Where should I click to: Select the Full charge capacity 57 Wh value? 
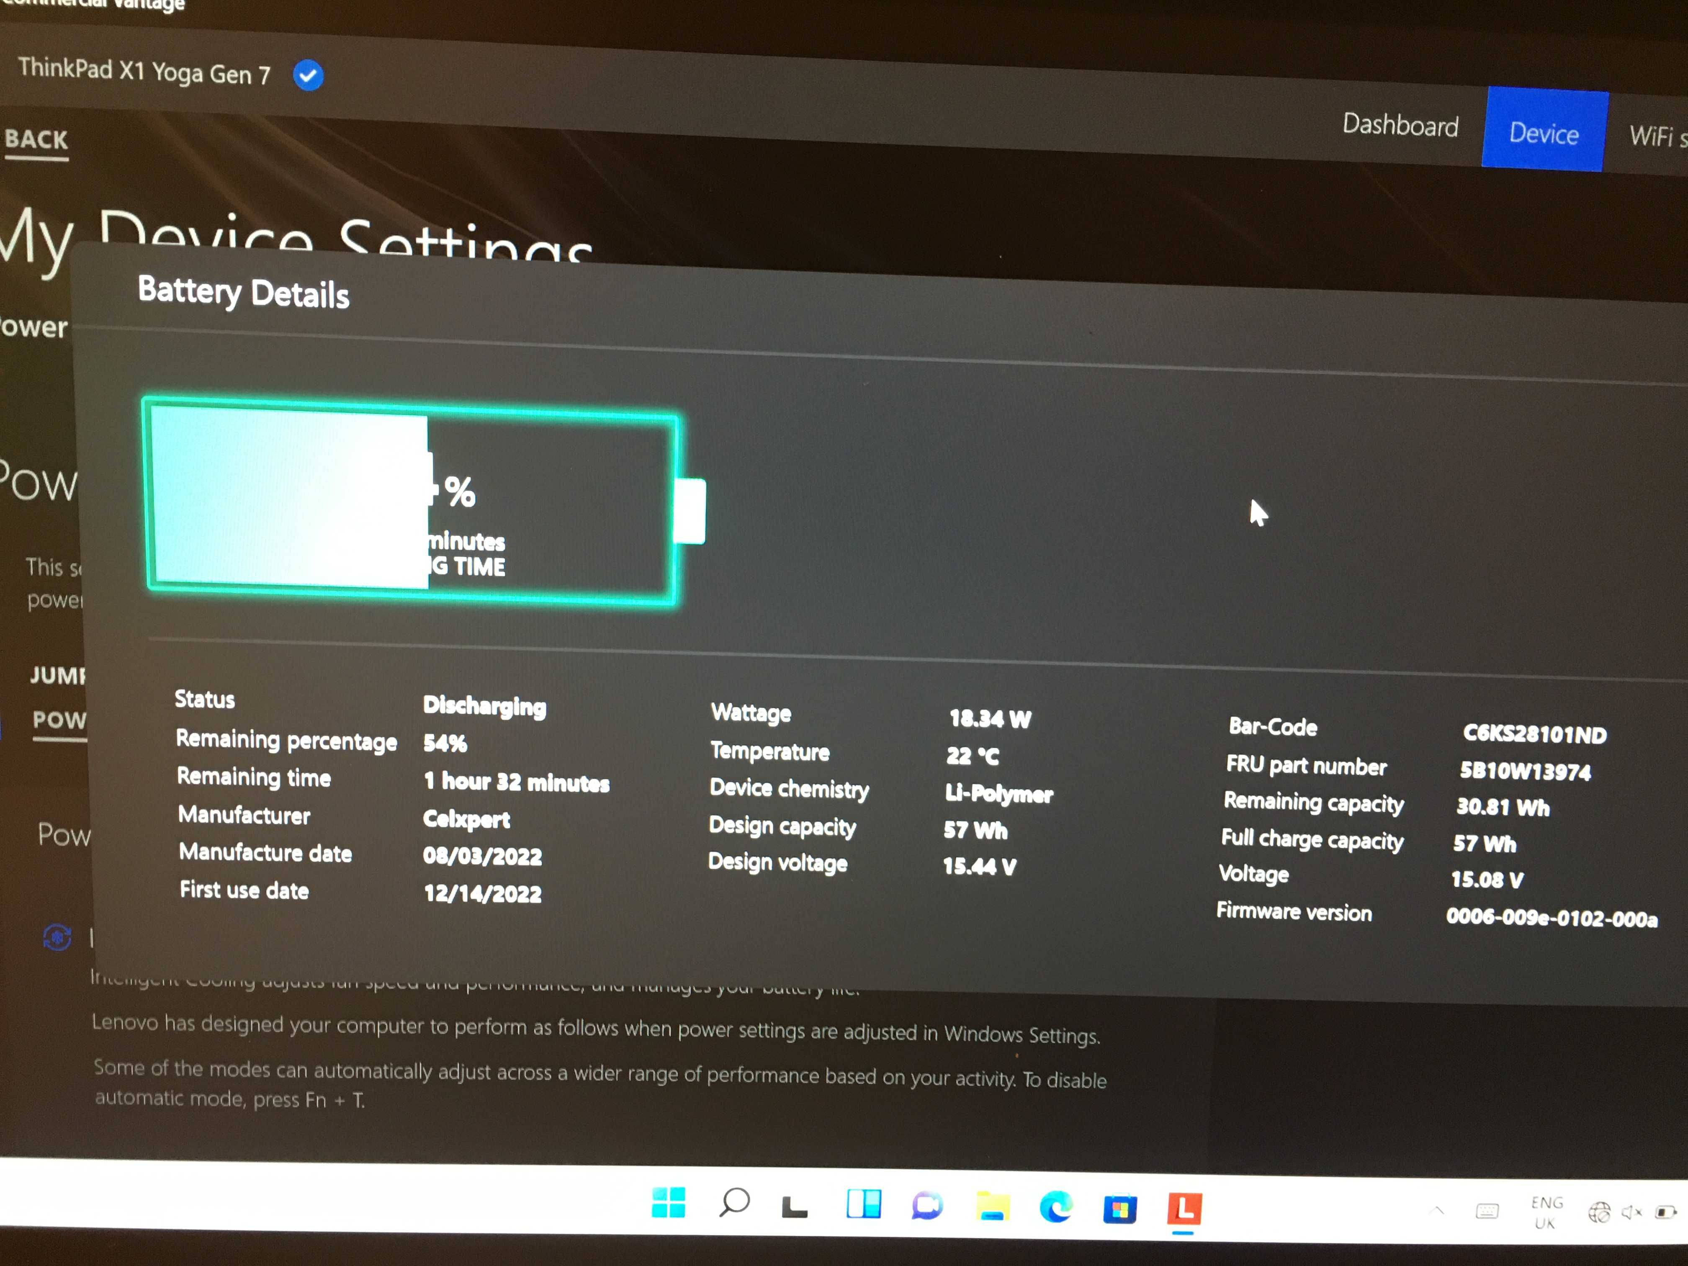[x=1484, y=843]
